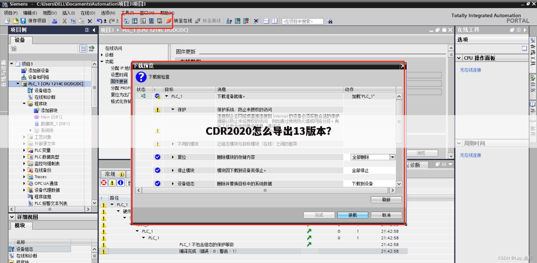Viewport: 537px width, 263px height.
Task: Click the Cut scissors icon
Action: (x=65, y=21)
